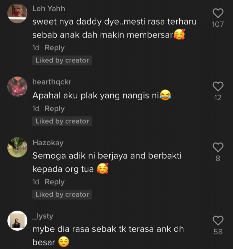233x249 pixels.
Task: Tap 'Liked by creator' badge under Leh Yahh
Action: click(62, 60)
